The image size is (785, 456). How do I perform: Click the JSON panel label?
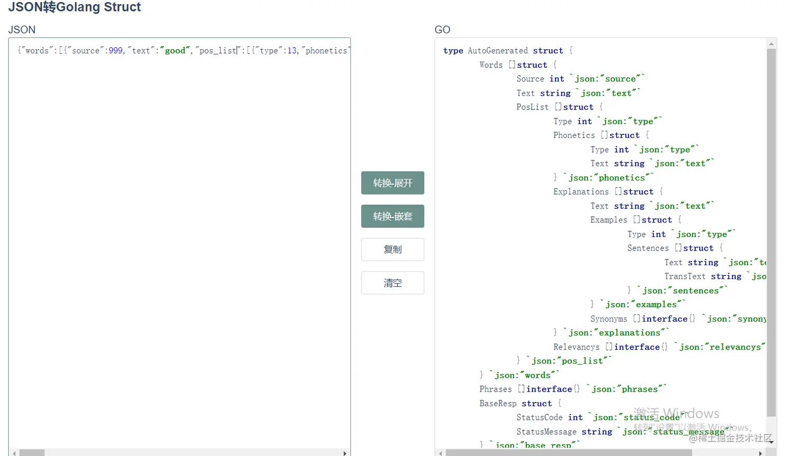(x=22, y=30)
